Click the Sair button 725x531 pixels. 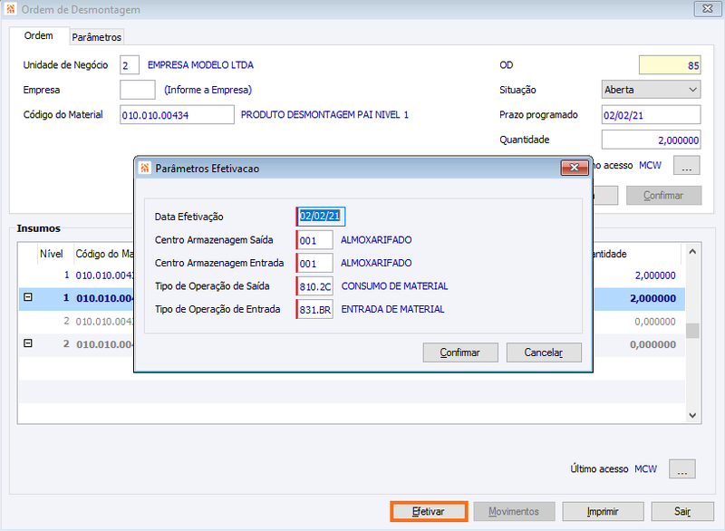tap(682, 512)
